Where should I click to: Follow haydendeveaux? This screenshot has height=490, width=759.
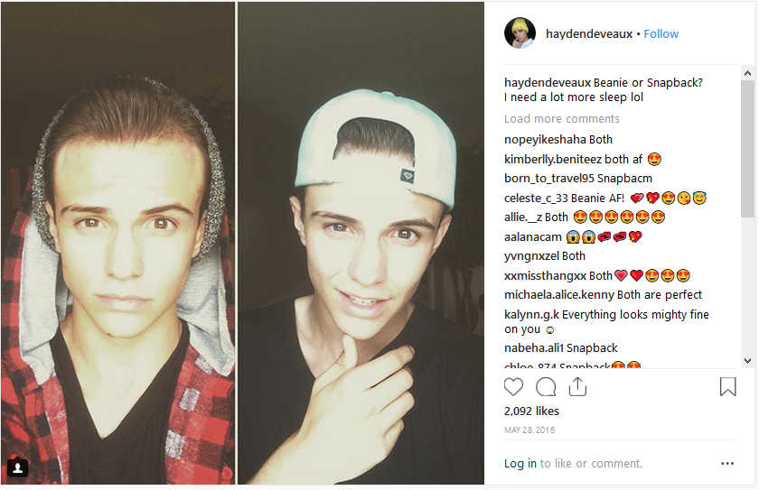[x=661, y=33]
